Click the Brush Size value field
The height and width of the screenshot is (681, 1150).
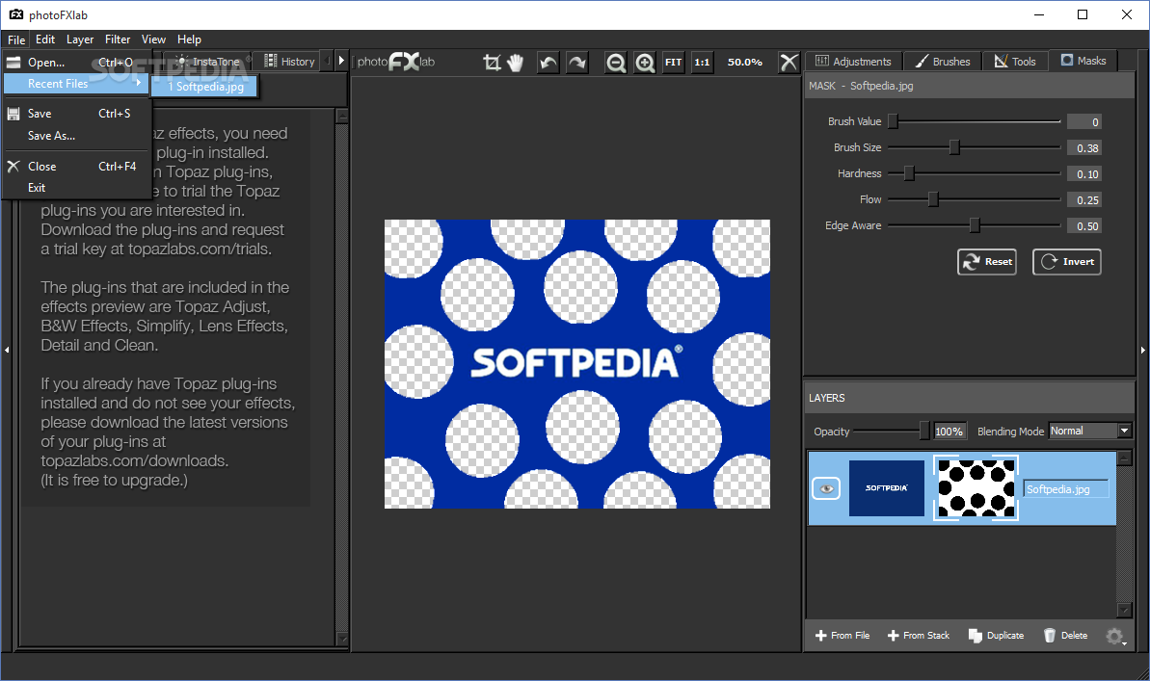point(1084,148)
